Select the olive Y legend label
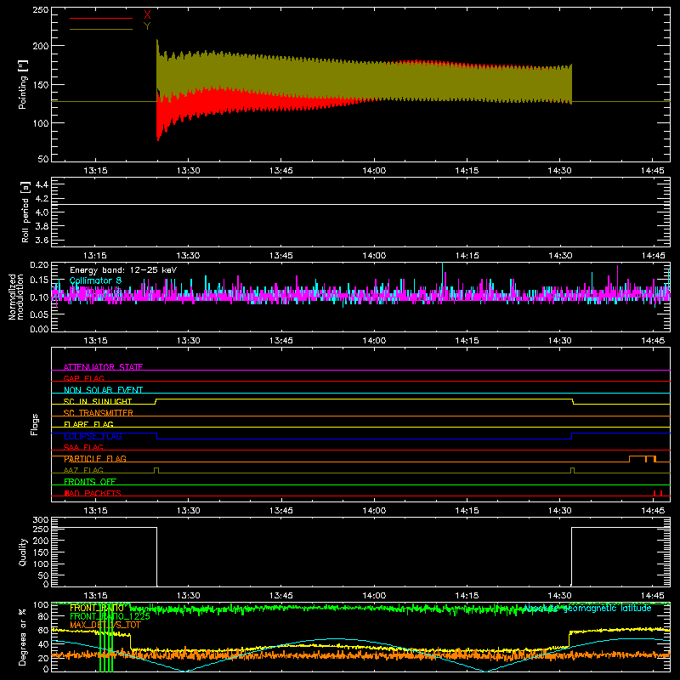Image resolution: width=680 pixels, height=680 pixels. tap(147, 26)
